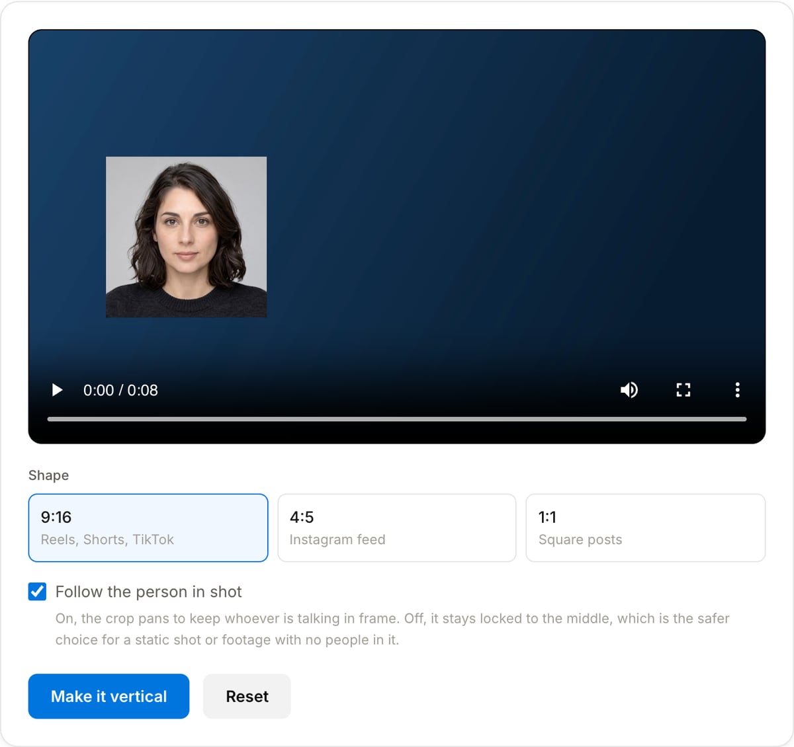
Task: Open the video's three-dot more options menu
Action: (x=737, y=390)
